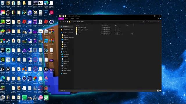Select the Recycle Bin desktop icon
Screen dimensions: 186x104
point(3,5)
